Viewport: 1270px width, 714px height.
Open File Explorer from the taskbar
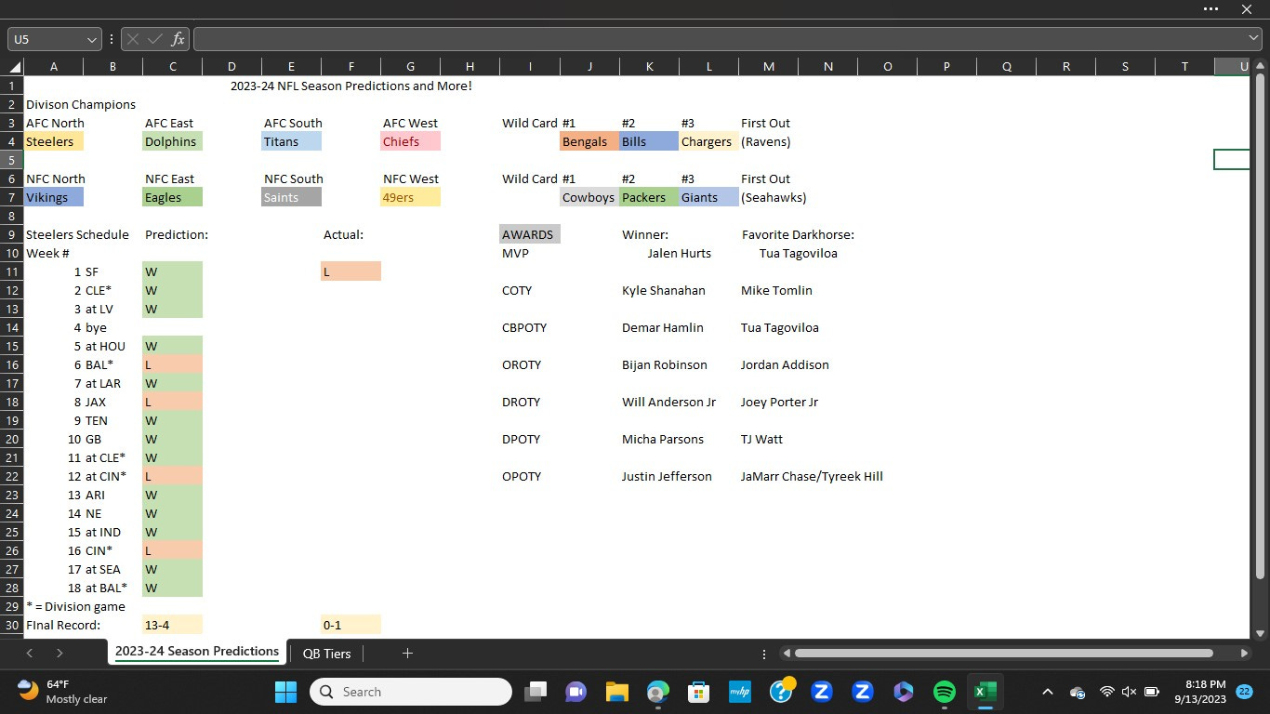[616, 692]
